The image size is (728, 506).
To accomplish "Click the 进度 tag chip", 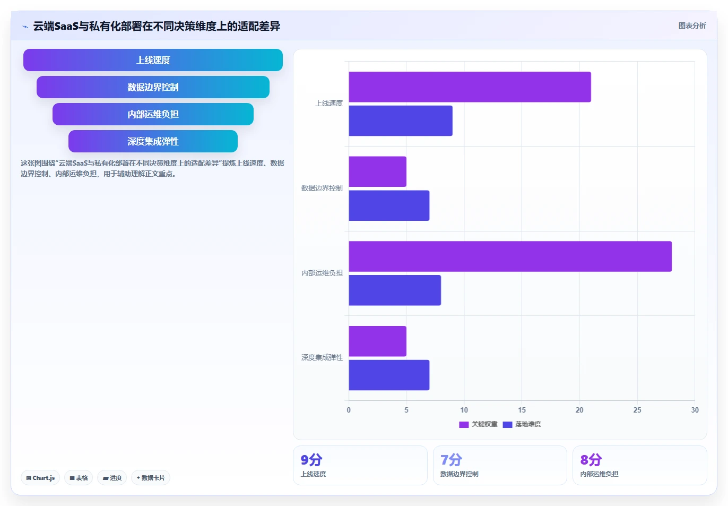I will tap(112, 478).
